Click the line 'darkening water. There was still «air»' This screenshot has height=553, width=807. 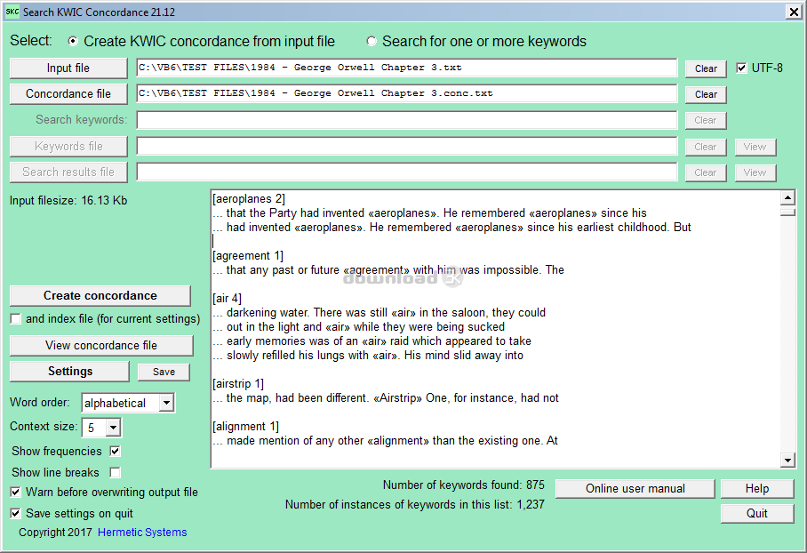tap(380, 313)
